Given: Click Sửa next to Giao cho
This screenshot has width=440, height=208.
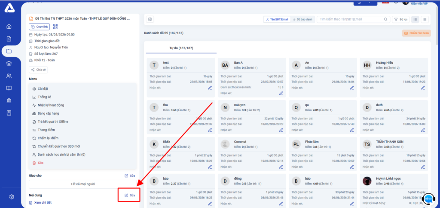Looking at the screenshot, I should (x=130, y=175).
